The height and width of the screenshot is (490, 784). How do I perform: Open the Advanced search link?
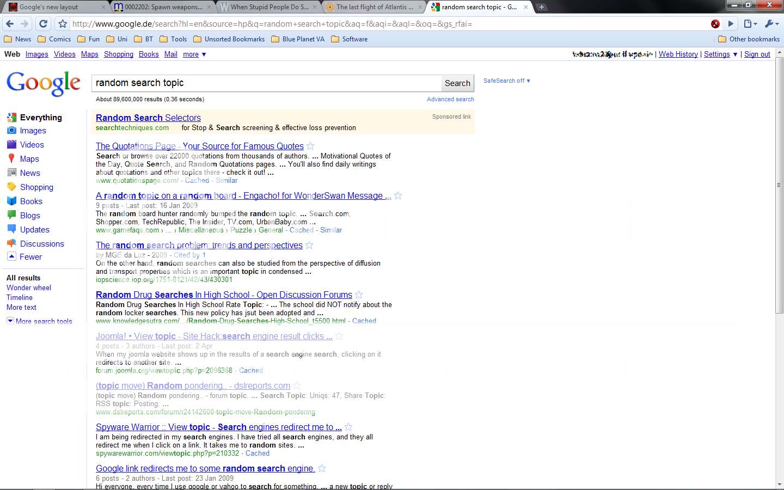point(450,99)
